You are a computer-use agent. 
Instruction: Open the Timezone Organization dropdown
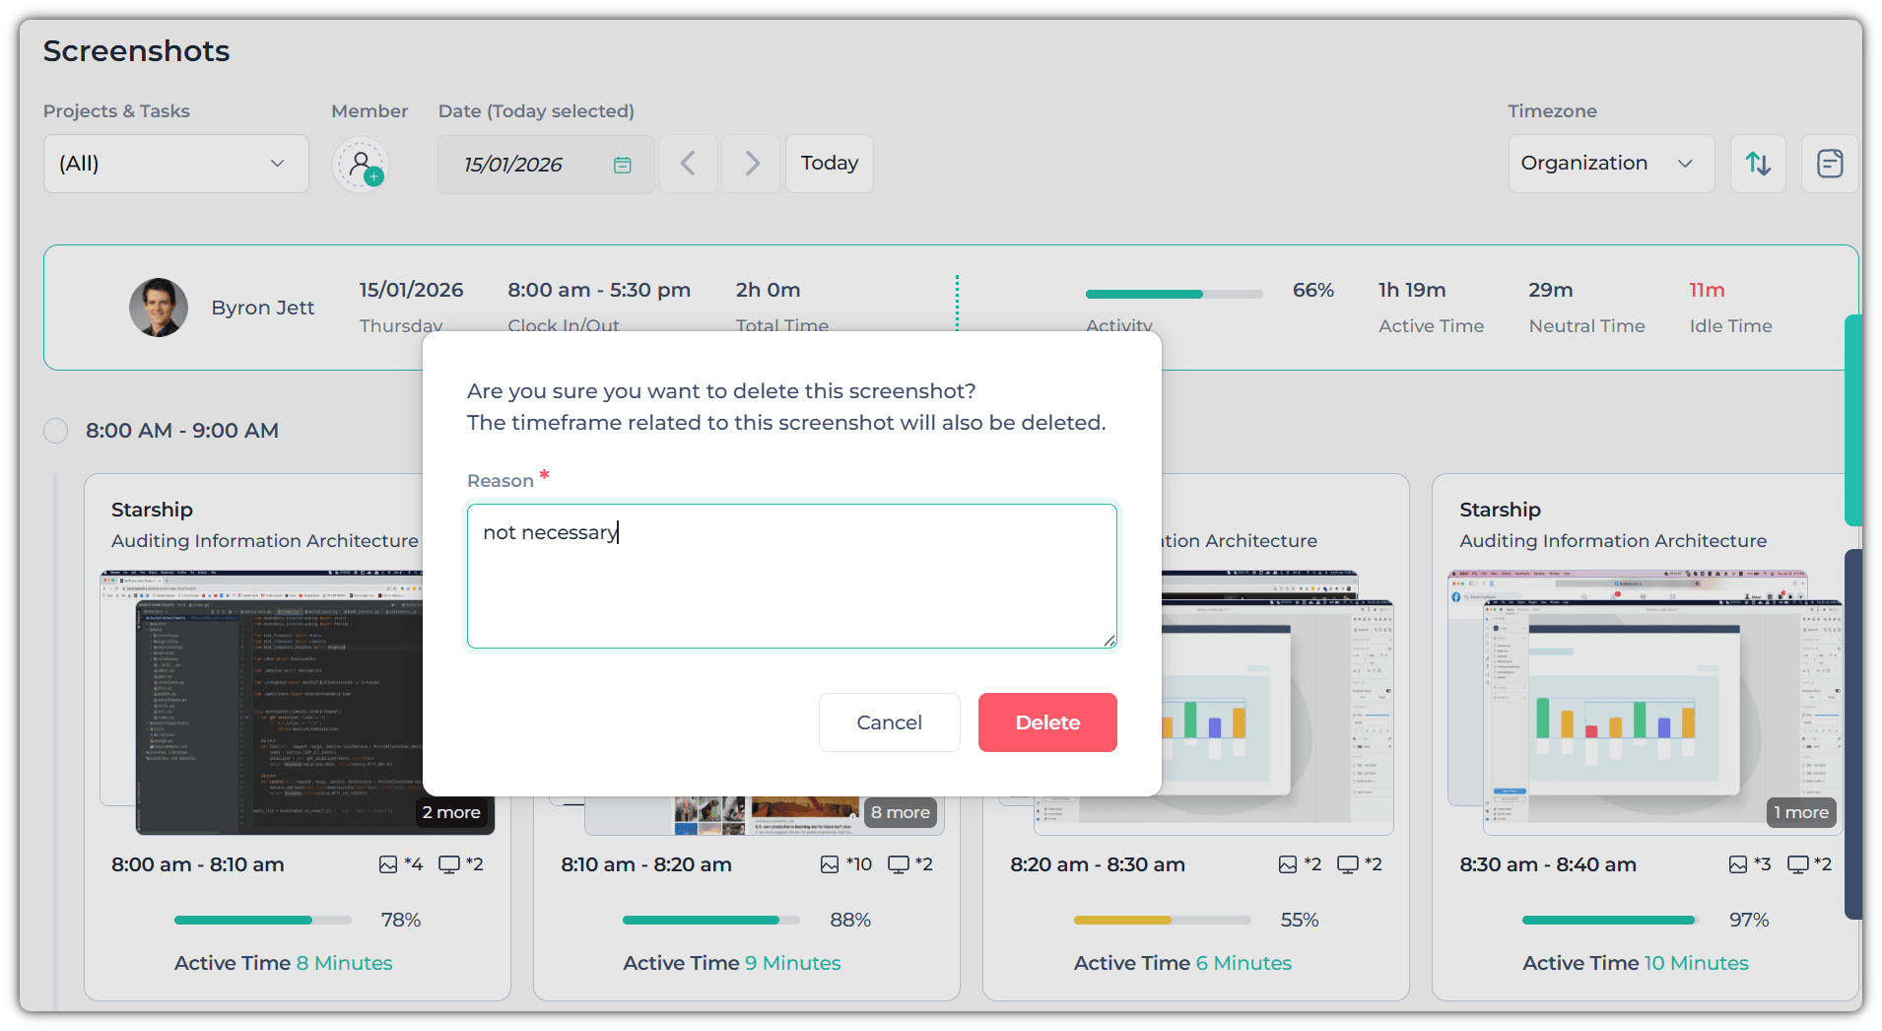tap(1610, 164)
